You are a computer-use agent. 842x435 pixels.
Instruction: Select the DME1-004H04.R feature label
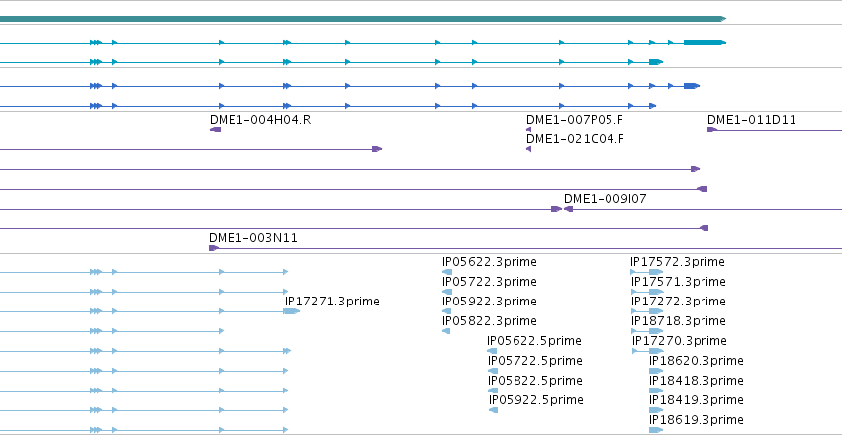point(260,120)
